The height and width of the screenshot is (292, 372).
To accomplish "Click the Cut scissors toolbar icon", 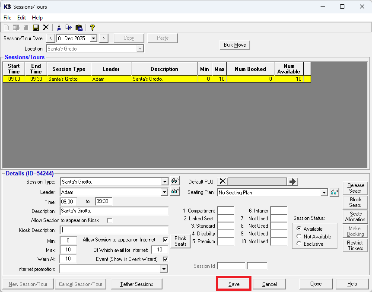I will coord(59,27).
